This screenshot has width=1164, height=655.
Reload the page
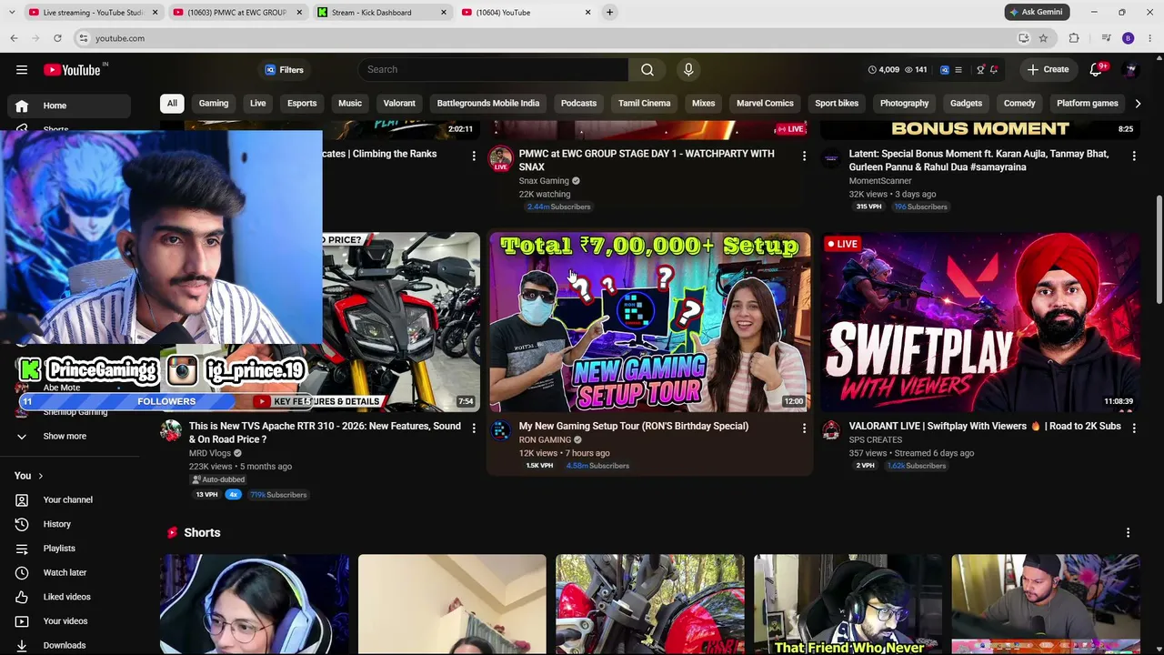pyautogui.click(x=57, y=38)
